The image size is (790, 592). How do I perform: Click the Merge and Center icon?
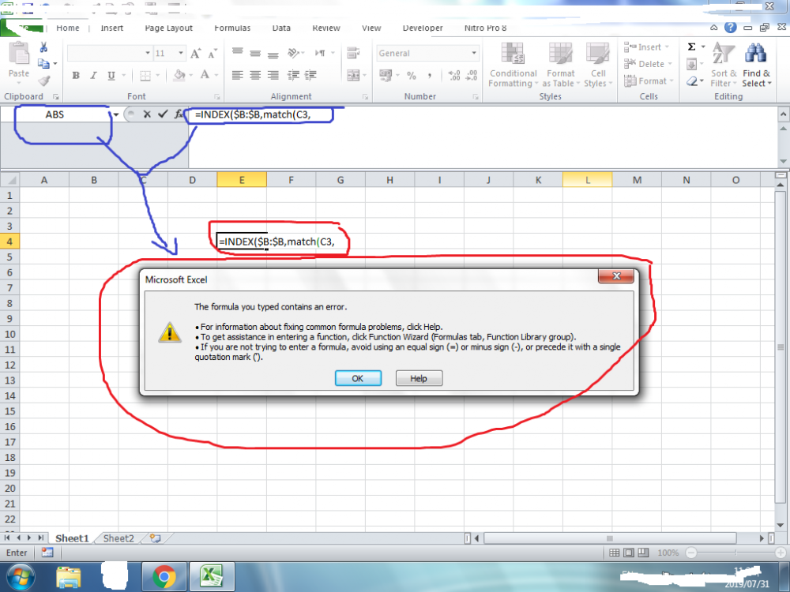(353, 76)
